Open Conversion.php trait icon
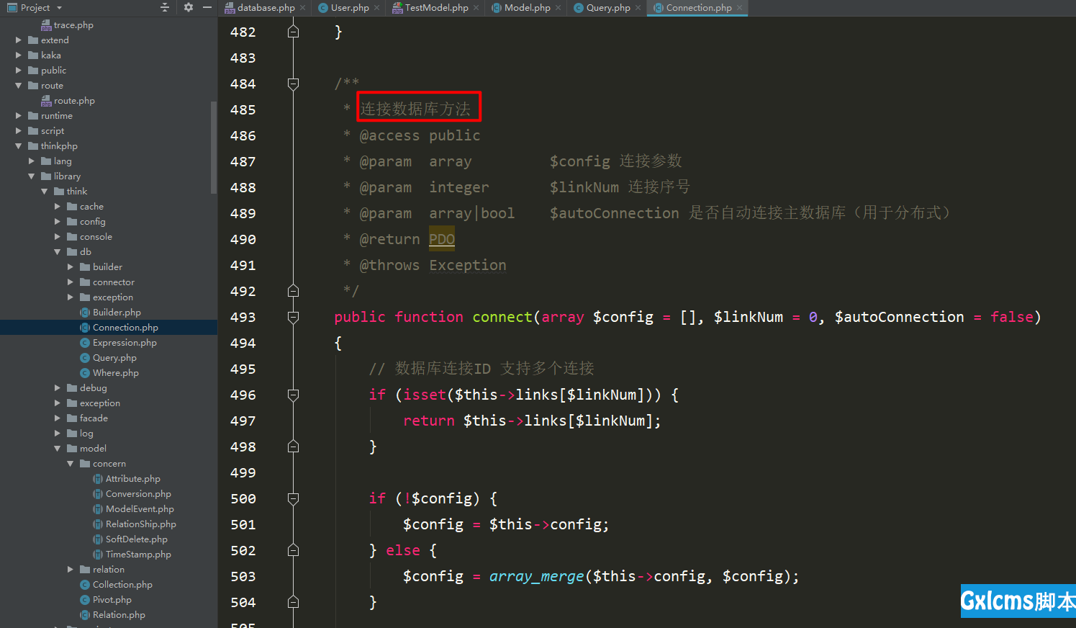 (98, 494)
